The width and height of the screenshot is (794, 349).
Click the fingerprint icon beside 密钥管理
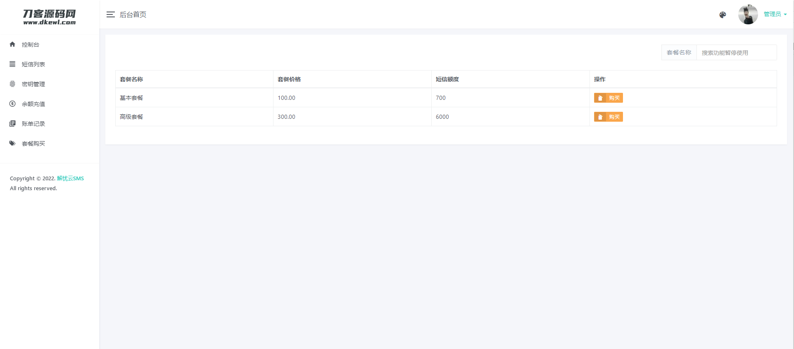tap(12, 84)
